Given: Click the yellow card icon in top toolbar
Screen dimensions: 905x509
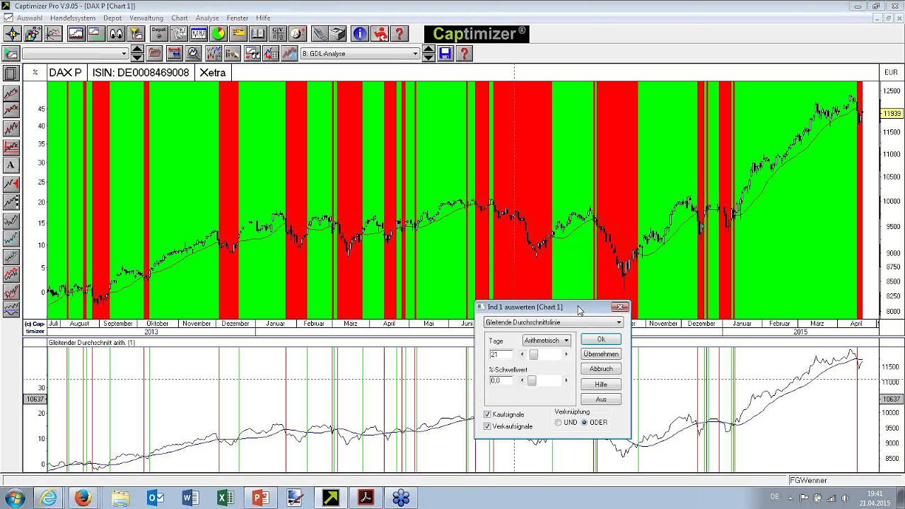Looking at the screenshot, I should click(x=238, y=34).
